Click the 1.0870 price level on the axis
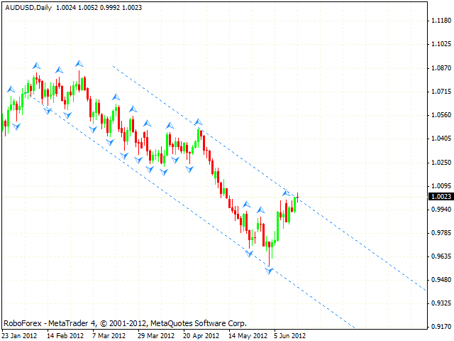Screen dimensions: 454x341 [x=440, y=68]
